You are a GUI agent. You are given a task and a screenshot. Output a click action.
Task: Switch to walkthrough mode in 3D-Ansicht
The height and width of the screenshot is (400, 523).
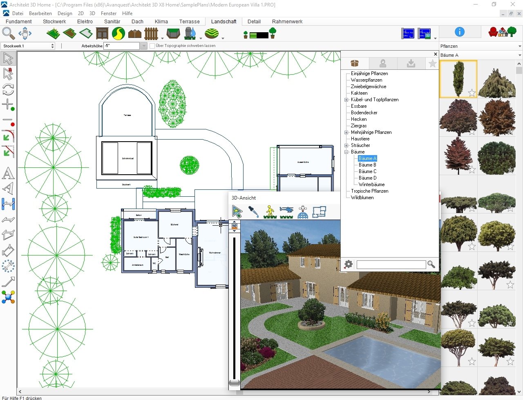(270, 212)
